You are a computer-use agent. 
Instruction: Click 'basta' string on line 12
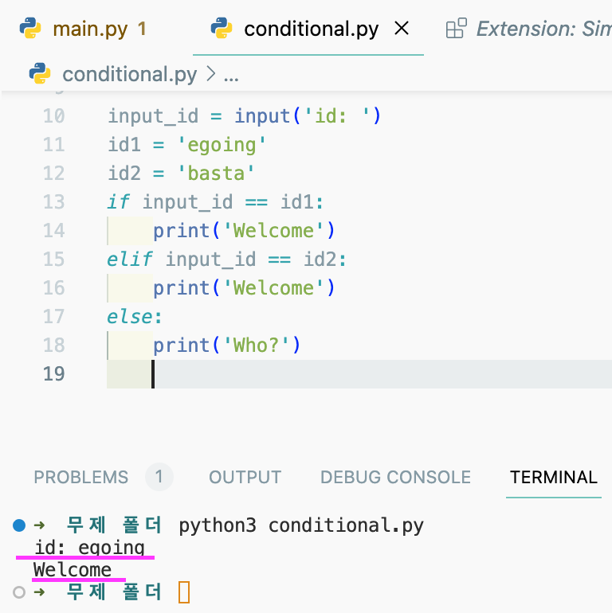[x=216, y=174]
